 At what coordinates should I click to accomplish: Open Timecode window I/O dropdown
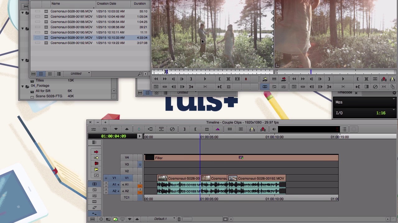[x=394, y=110]
